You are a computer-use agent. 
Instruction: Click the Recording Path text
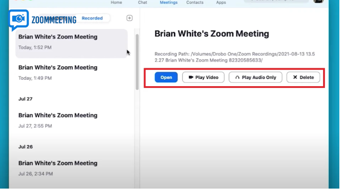(235, 57)
